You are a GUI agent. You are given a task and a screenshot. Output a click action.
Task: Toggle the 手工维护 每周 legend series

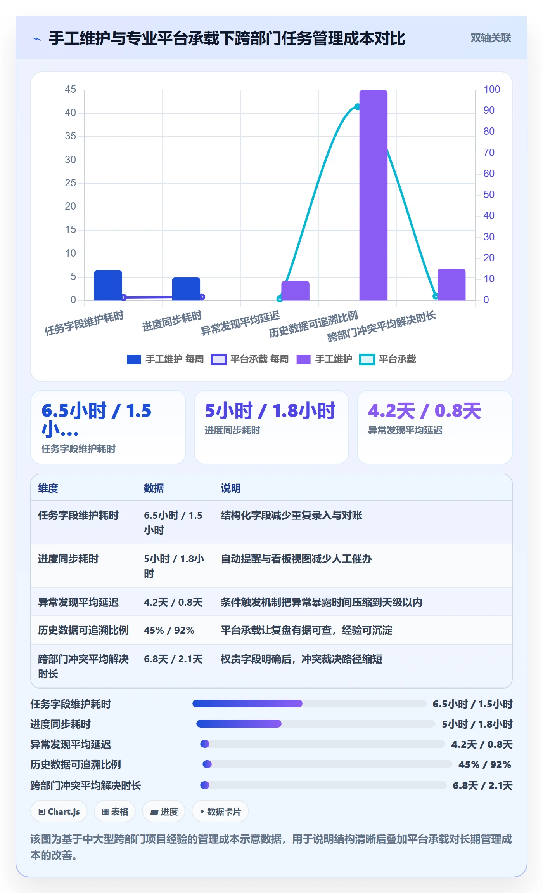pos(165,359)
